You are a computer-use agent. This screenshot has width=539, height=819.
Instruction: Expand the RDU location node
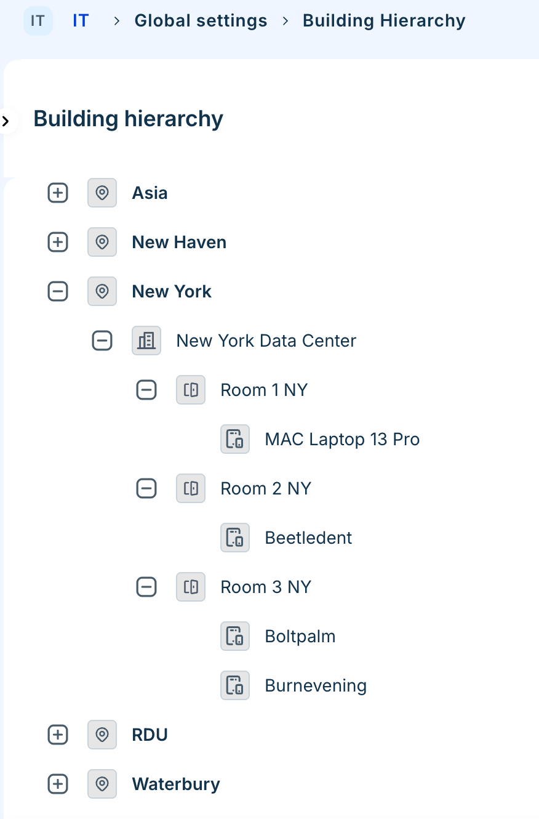[58, 735]
